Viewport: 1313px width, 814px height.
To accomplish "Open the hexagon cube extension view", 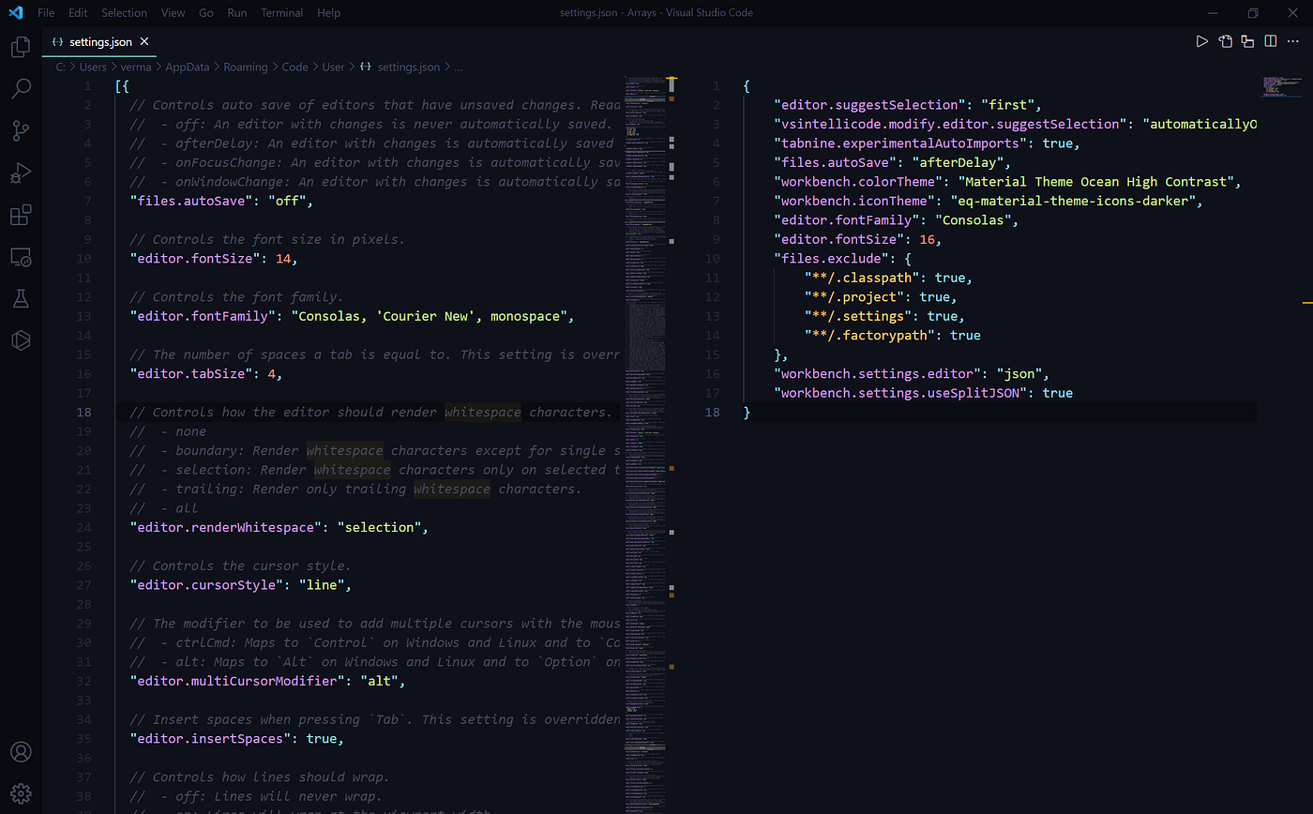I will 21,340.
